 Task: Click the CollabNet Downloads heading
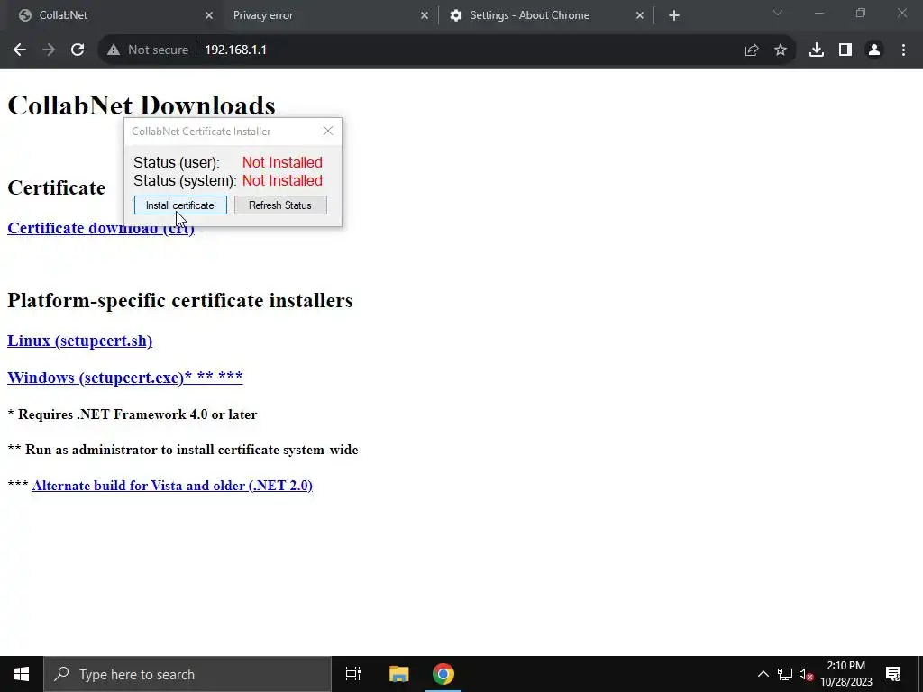[142, 106]
